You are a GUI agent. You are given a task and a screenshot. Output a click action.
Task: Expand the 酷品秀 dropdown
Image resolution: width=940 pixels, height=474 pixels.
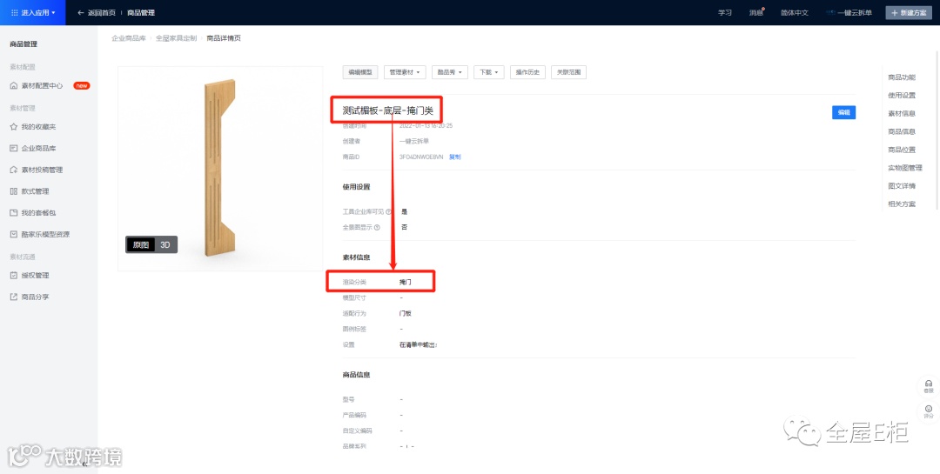(x=450, y=72)
